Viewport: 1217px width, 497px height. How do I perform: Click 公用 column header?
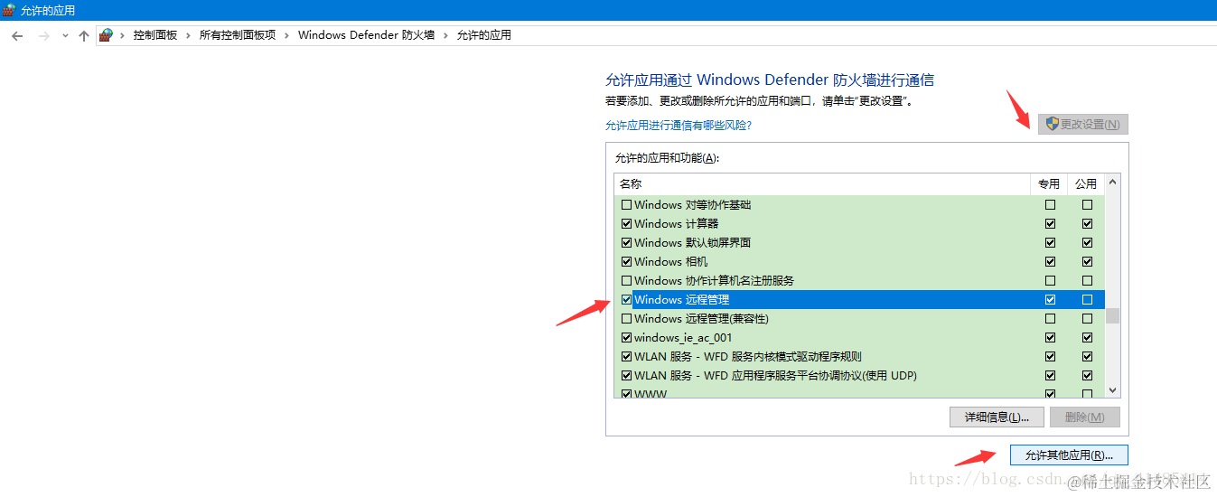[1086, 183]
